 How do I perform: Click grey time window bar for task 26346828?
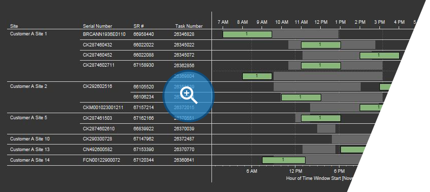pos(305,34)
